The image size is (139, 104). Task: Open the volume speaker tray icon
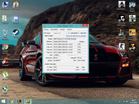127,102
